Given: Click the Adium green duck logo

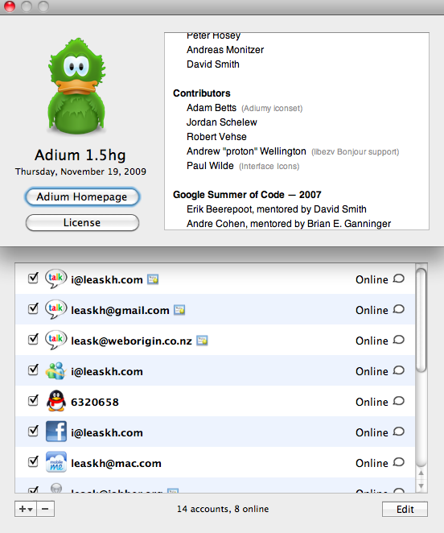Looking at the screenshot, I should click(x=76, y=86).
